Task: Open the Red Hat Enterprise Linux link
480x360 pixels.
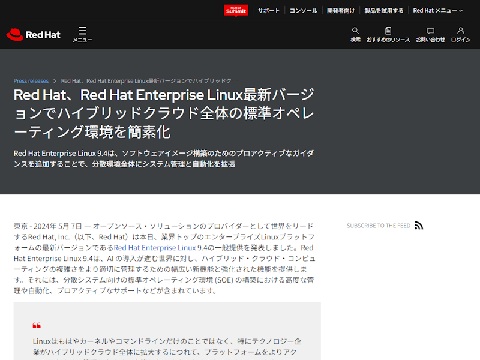Action: coord(155,248)
